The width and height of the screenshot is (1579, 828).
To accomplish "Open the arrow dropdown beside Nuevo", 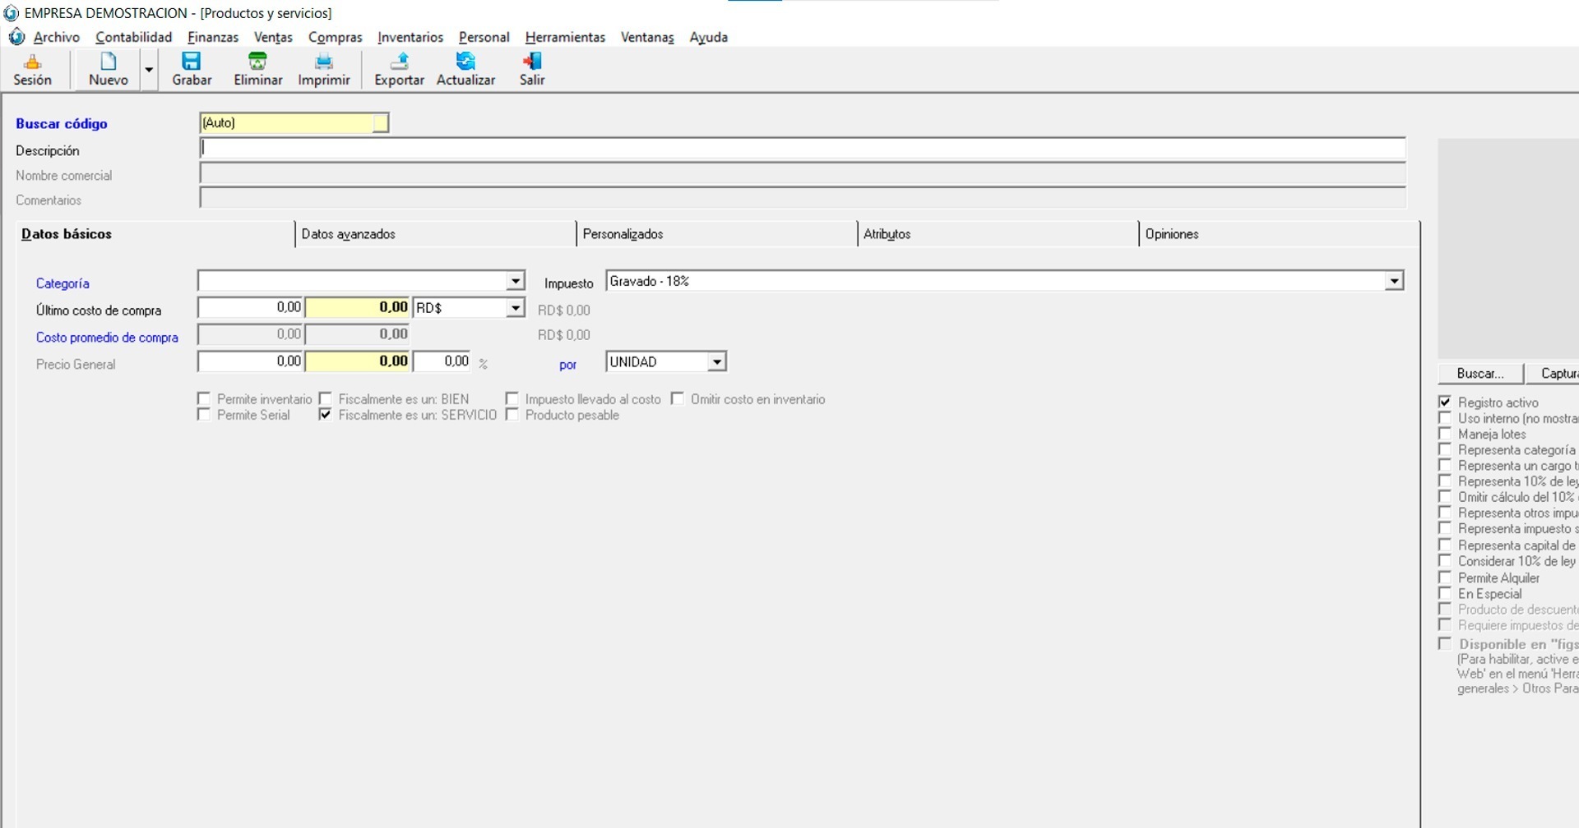I will [149, 71].
